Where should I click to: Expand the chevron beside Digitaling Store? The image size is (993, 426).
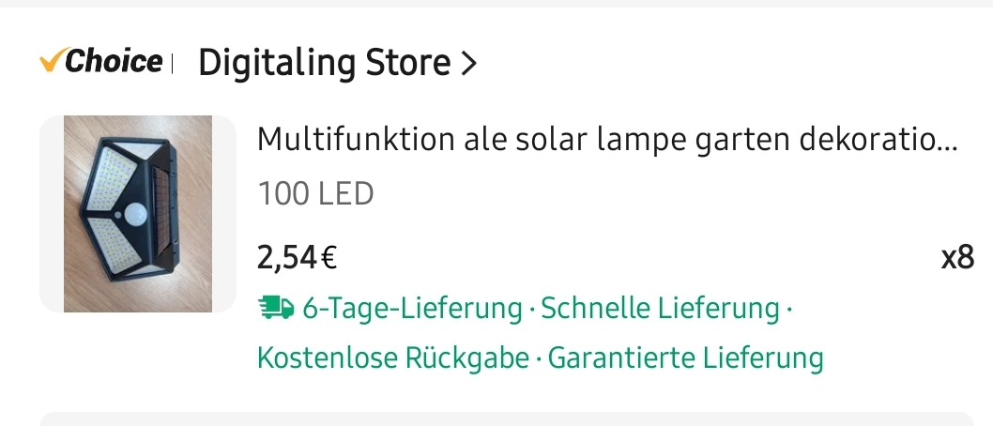coord(469,64)
